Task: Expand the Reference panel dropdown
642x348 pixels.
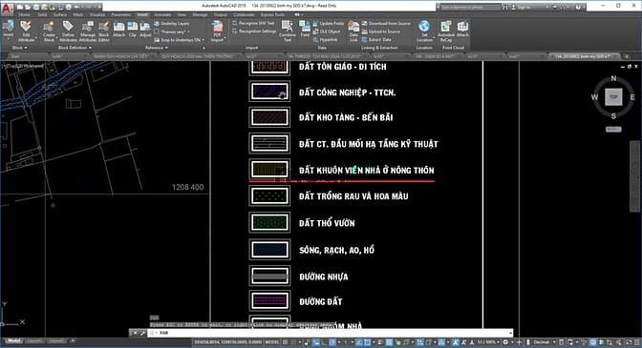Action: click(157, 48)
